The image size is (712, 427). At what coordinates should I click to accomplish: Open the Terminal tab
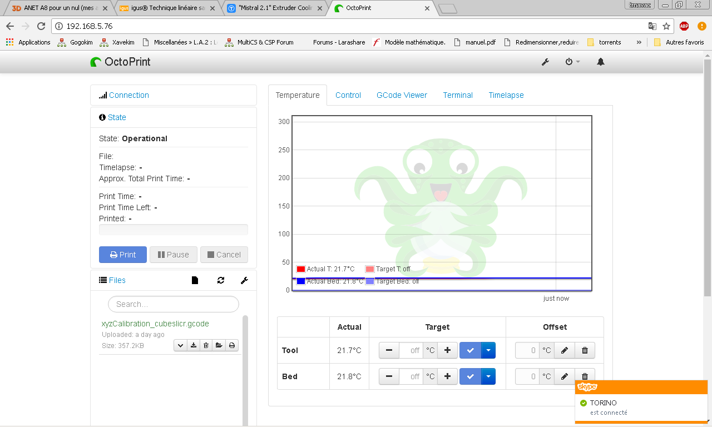[x=458, y=95]
